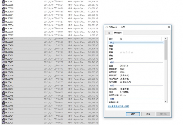The image size is (183, 125).
Task: Cancel the dialog using 取消
Action: point(148,114)
